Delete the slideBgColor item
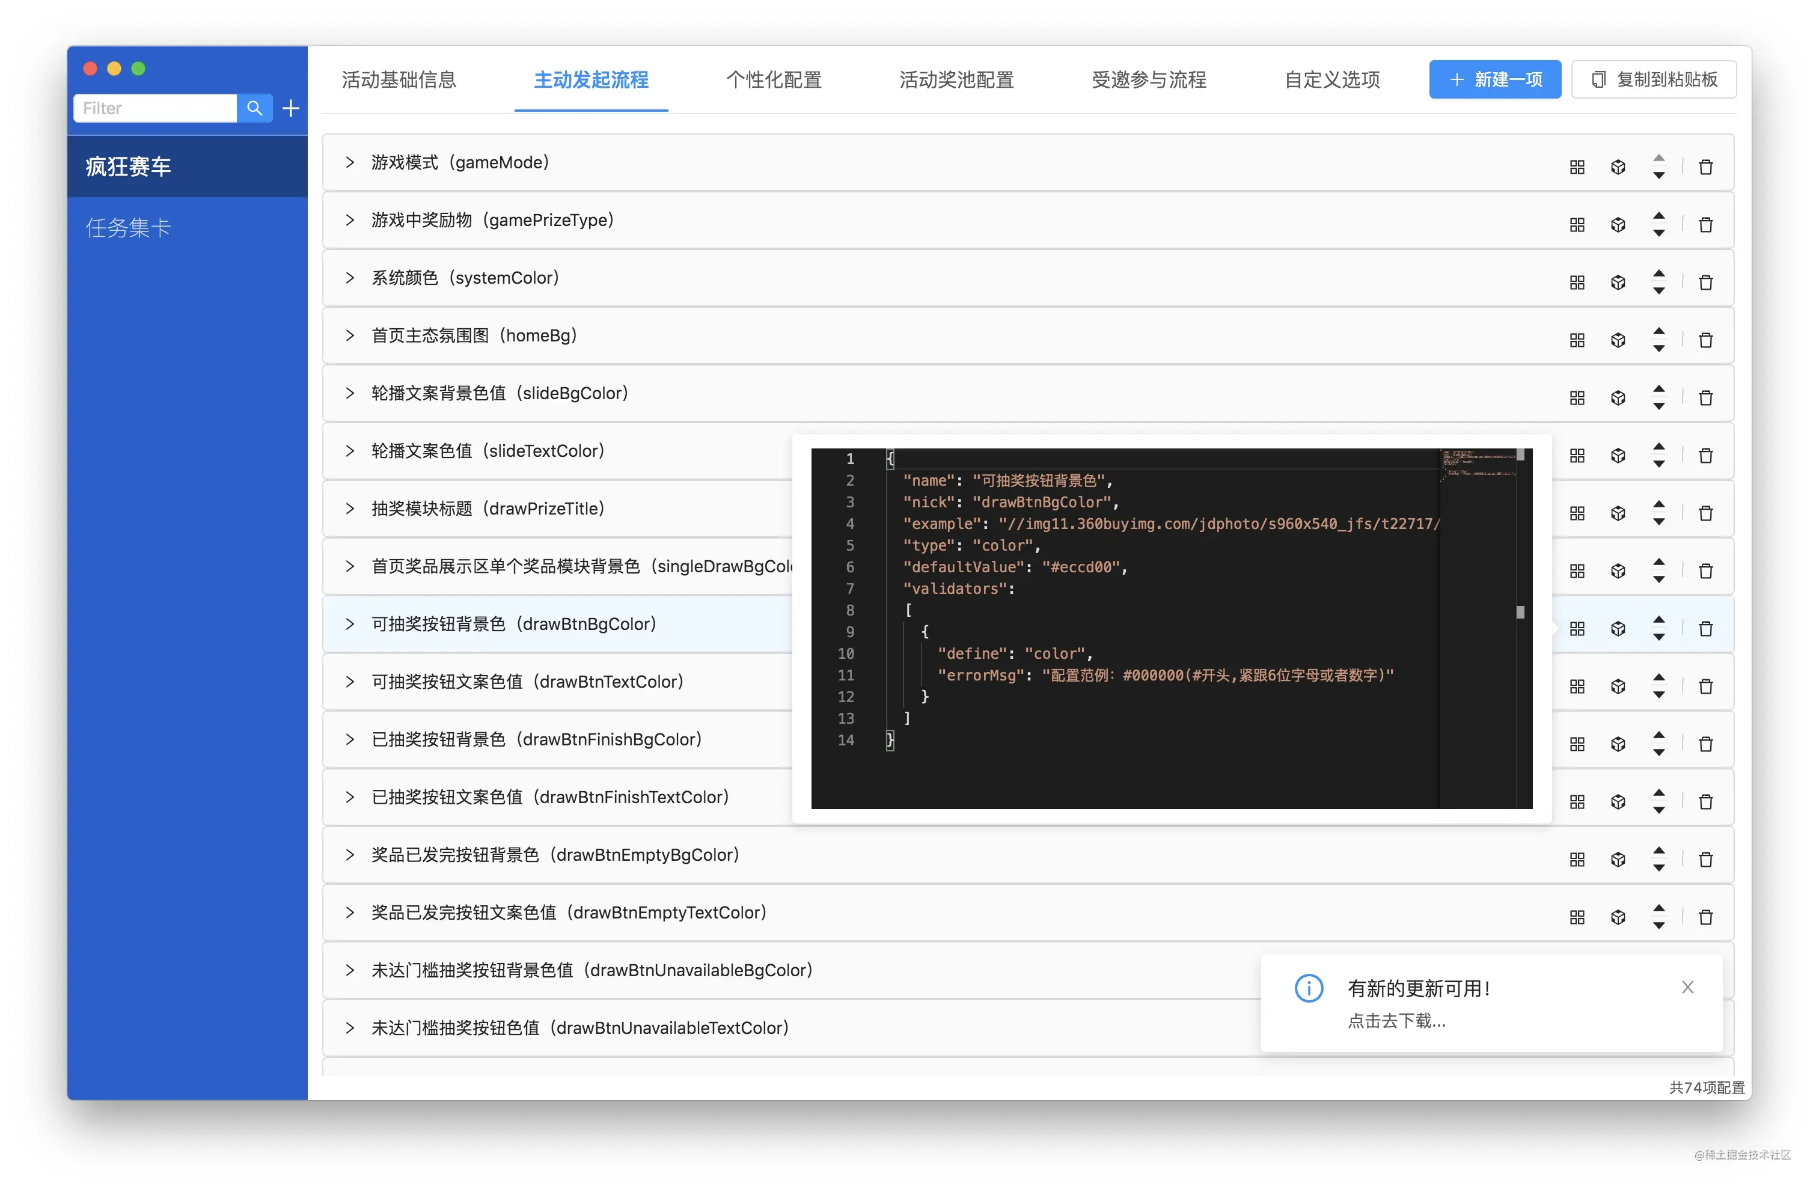The image size is (1819, 1189). coord(1705,397)
